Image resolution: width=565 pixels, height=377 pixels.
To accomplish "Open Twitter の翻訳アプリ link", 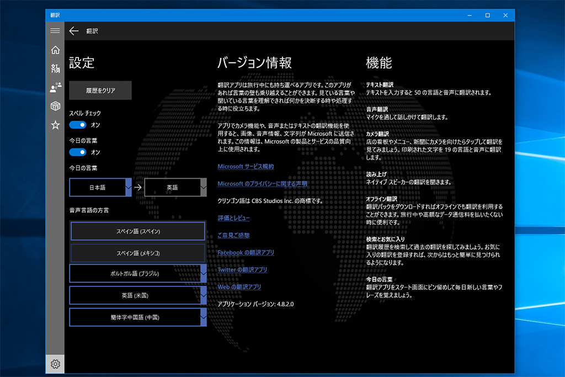I will click(242, 269).
